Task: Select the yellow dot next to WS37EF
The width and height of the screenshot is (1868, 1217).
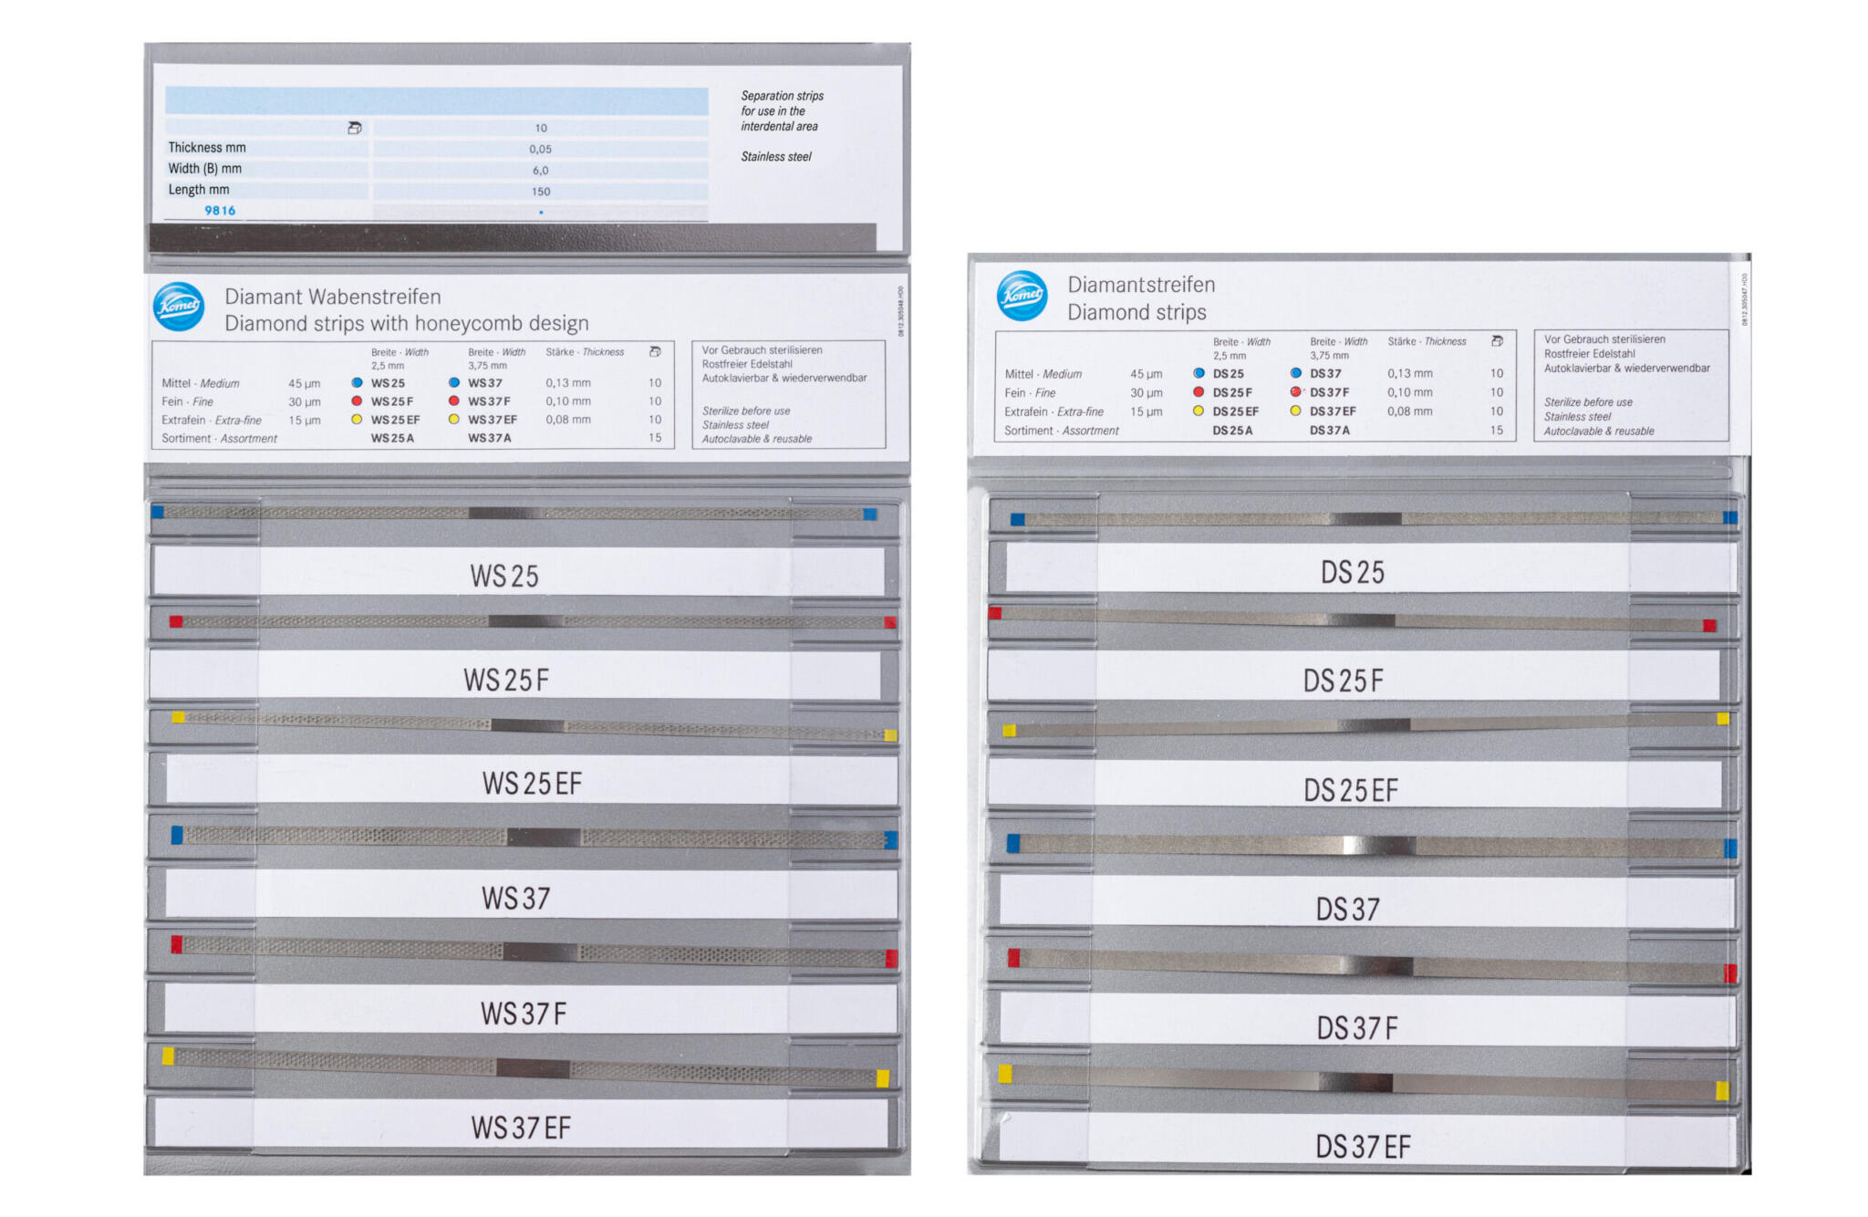Action: tap(453, 420)
